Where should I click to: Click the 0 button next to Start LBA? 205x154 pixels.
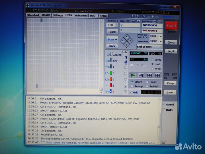pyautogui.click(x=138, y=21)
